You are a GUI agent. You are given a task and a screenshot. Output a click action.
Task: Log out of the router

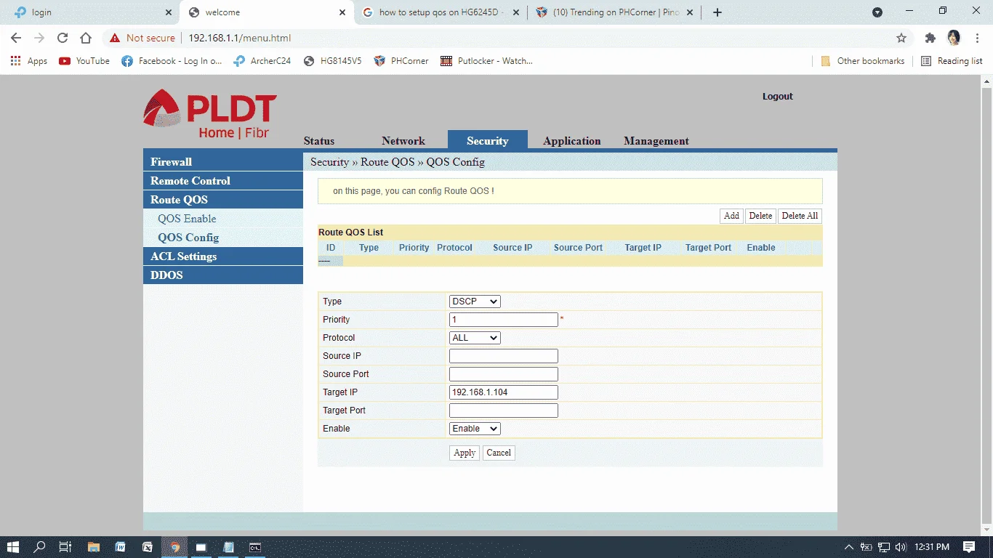(x=778, y=96)
